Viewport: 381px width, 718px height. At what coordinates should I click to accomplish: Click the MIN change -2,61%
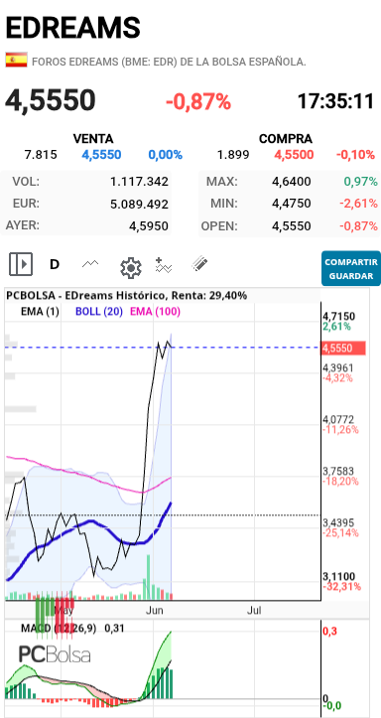click(359, 204)
